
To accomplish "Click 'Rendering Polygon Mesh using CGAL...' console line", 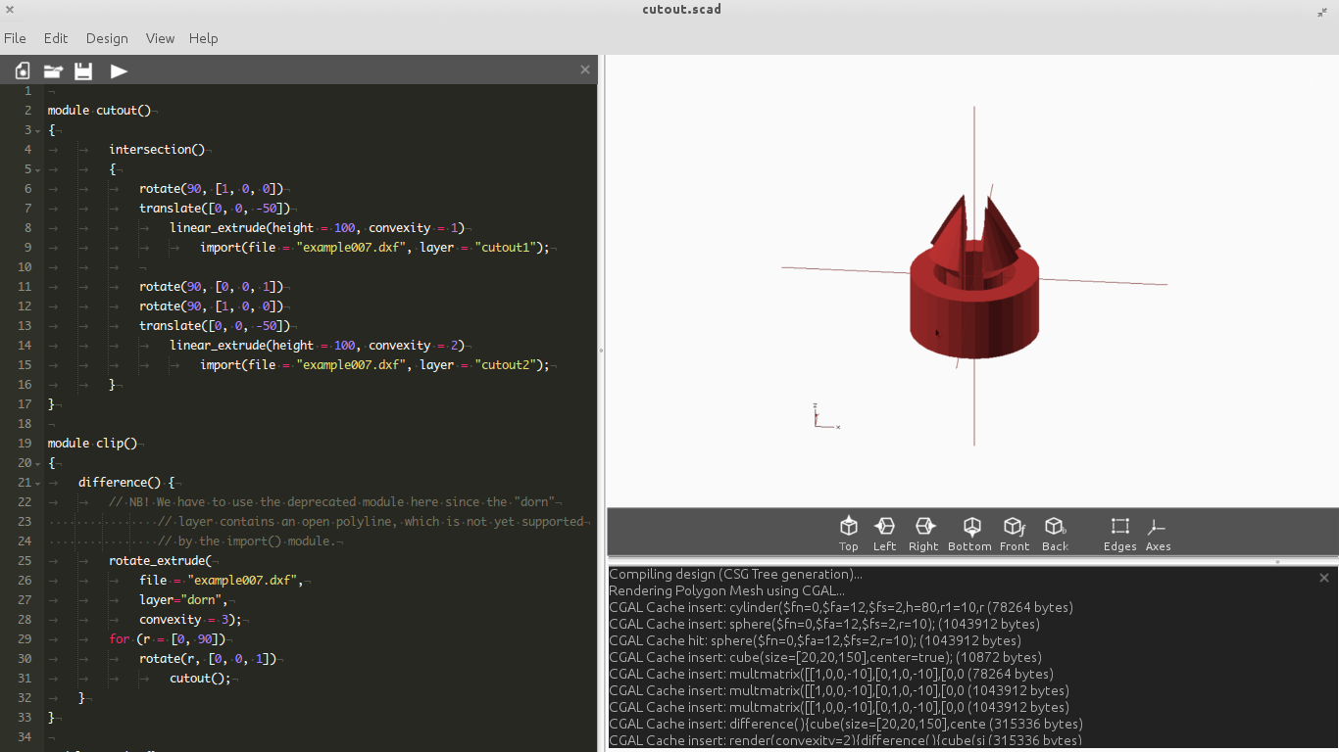I will pyautogui.click(x=726, y=591).
